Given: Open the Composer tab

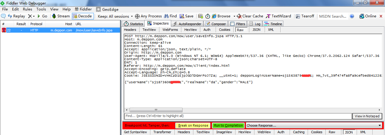Looking at the screenshot, I should [215, 24].
